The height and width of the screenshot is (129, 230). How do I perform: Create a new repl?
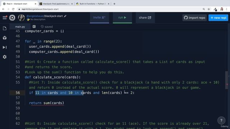click(x=218, y=18)
